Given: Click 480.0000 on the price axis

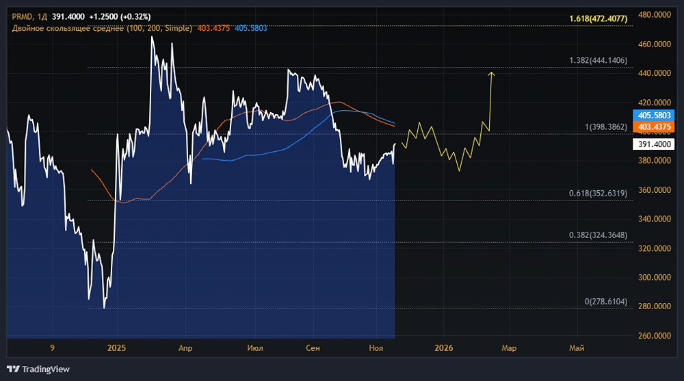Looking at the screenshot, I should point(655,15).
